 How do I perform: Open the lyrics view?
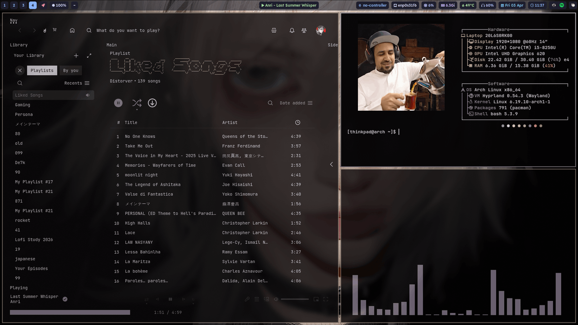pos(247,299)
